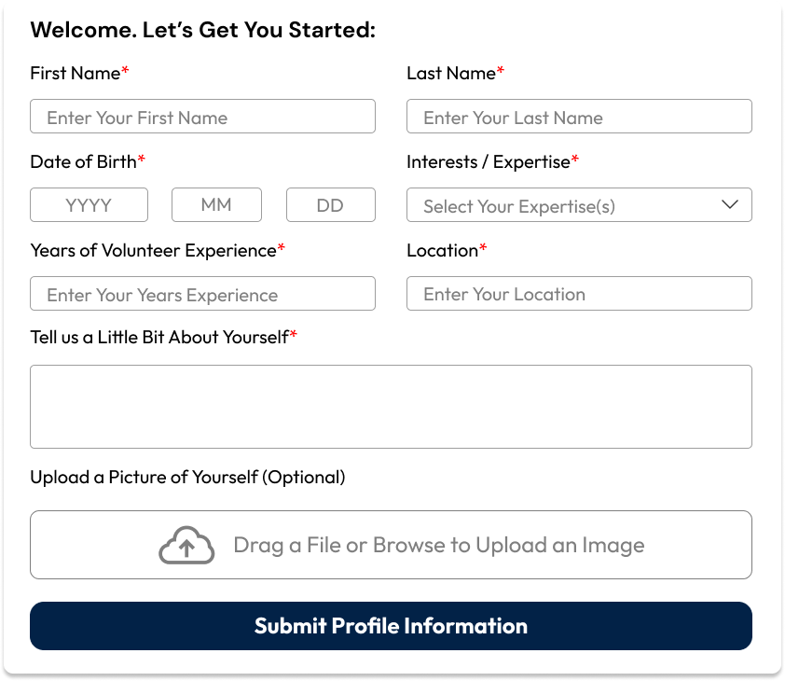Select the Last Name text box
785x681 pixels.
coord(579,117)
